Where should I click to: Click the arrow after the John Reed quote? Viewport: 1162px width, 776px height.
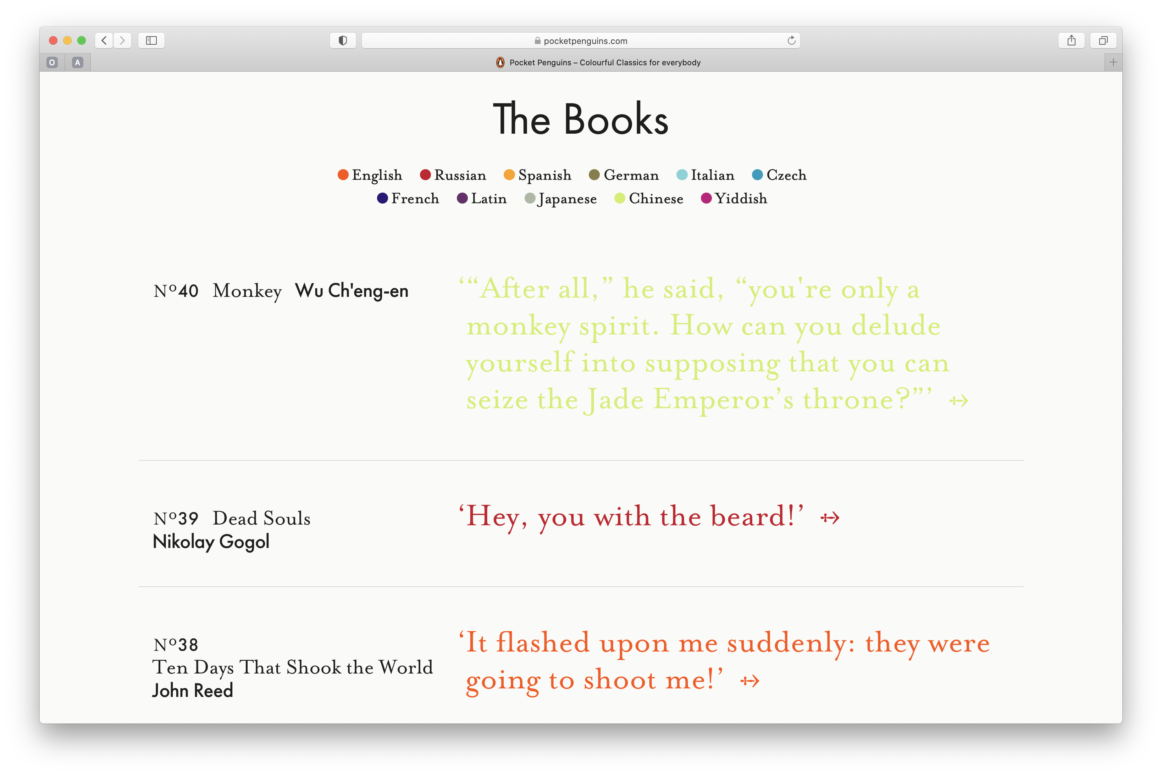(x=750, y=681)
